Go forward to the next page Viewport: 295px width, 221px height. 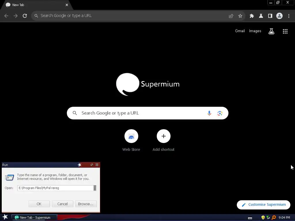(16, 16)
